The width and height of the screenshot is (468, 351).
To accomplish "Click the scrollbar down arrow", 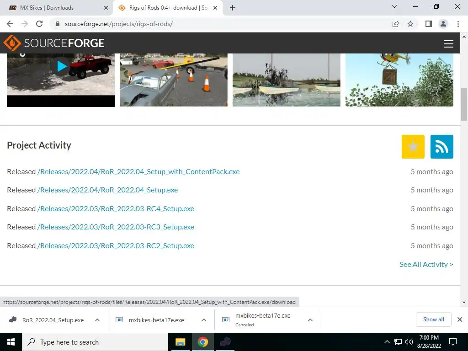I will point(464,303).
